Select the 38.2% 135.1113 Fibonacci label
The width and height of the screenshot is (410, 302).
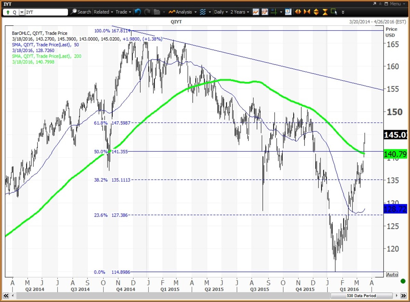click(x=112, y=180)
